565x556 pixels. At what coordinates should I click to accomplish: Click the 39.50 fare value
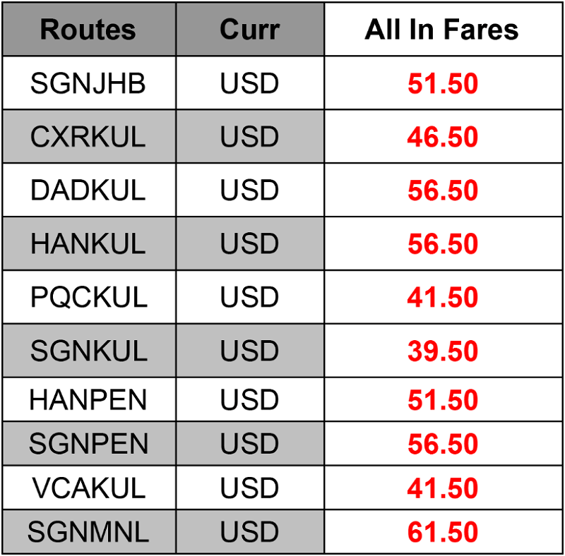pyautogui.click(x=443, y=351)
